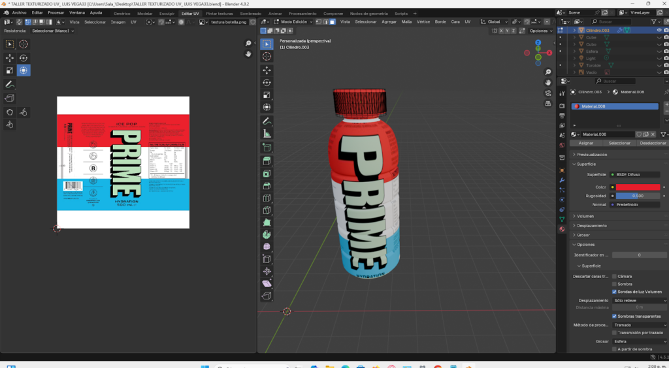Enable face select mode in 3D viewport

[333, 22]
